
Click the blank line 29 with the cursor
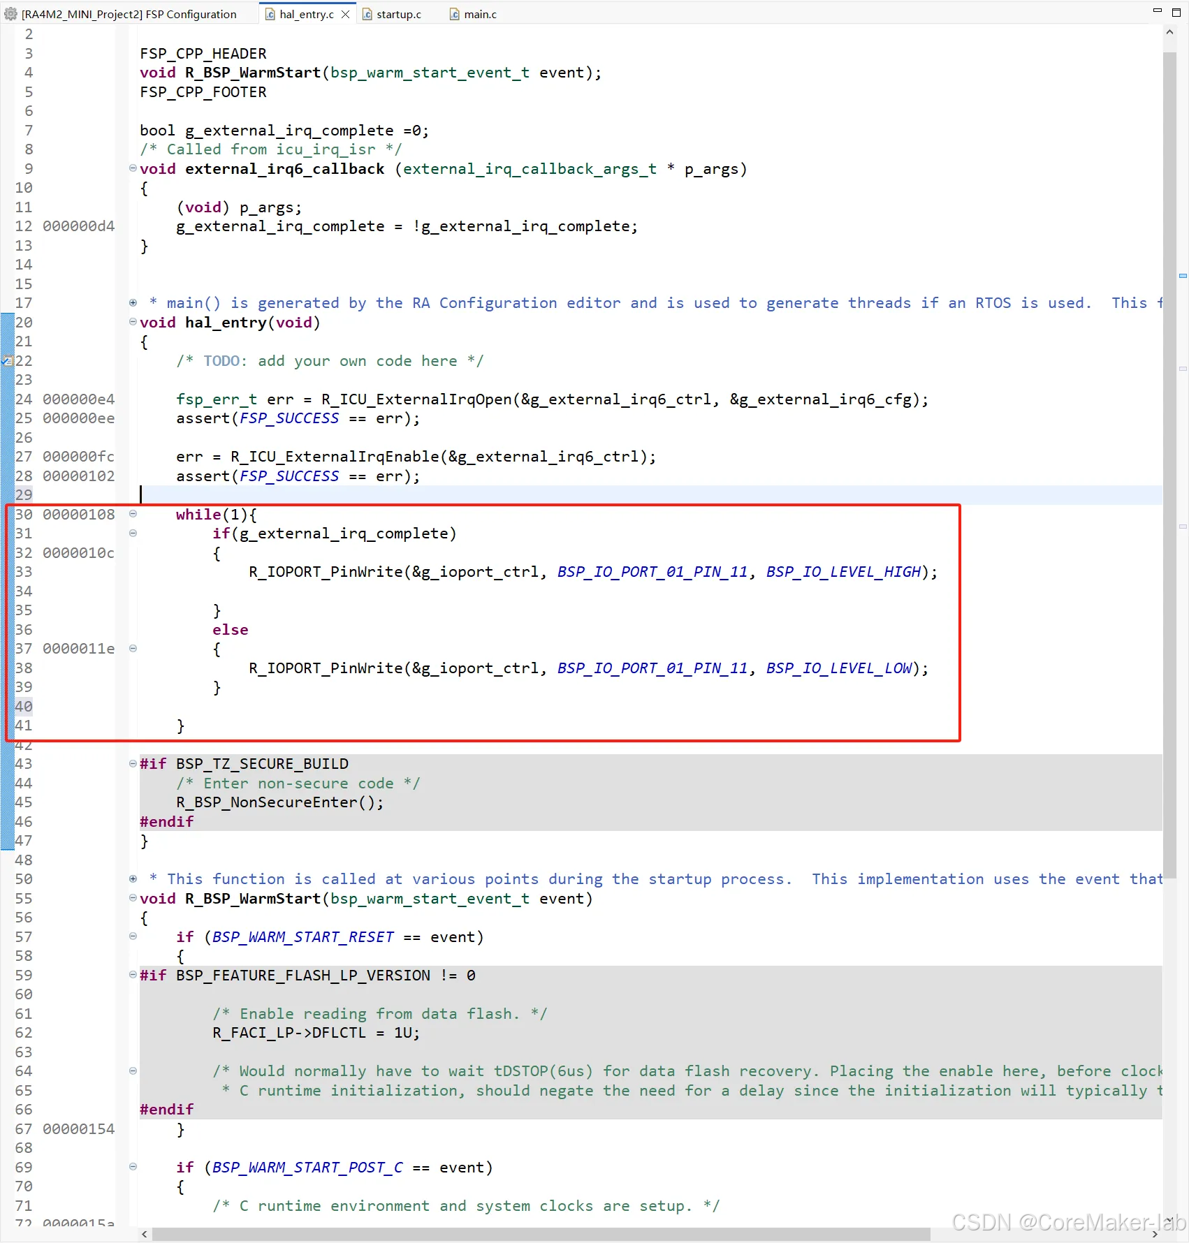click(x=650, y=495)
